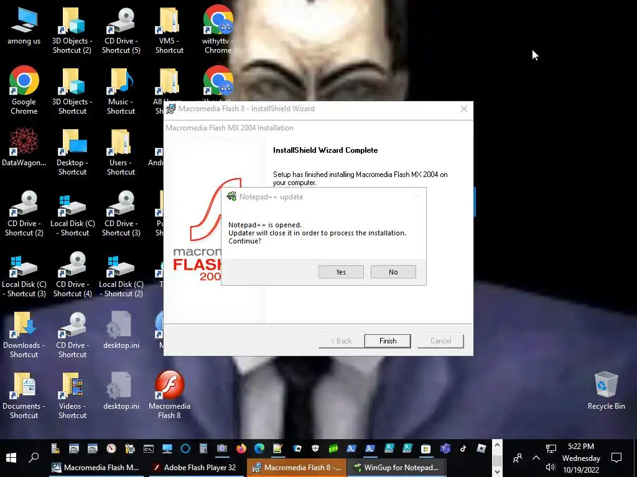Select CD Drive - Shortcut (4) icon
637x477 pixels.
(x=72, y=274)
